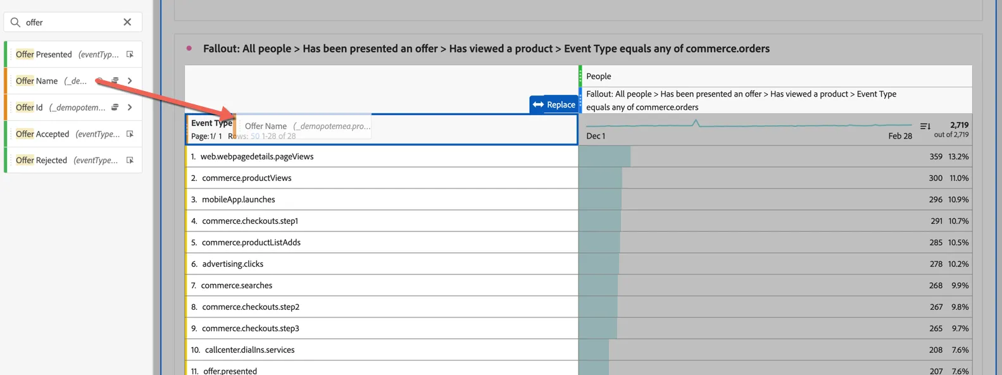1002x375 pixels.
Task: Click the pink dot beside Fallout panel title
Action: click(x=189, y=48)
